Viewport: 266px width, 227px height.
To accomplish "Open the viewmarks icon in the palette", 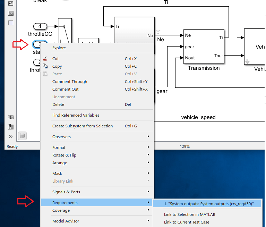I will click(x=10, y=127).
